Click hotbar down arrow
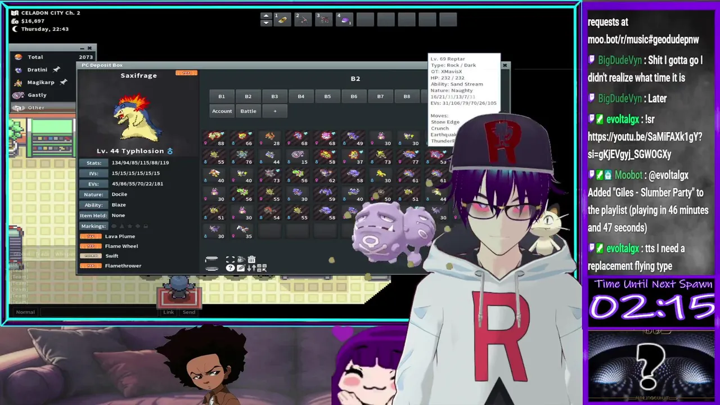The width and height of the screenshot is (720, 405). coord(266,23)
